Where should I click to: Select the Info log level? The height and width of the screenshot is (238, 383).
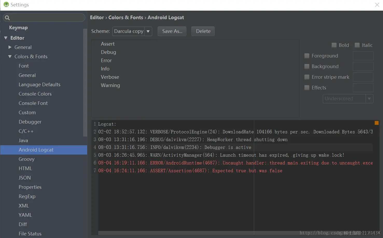click(x=105, y=69)
